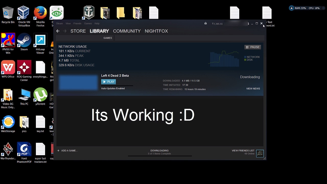Viewport: 327px width, 184px height.
Task: Select the GAMES sub-tab
Action: click(108, 38)
